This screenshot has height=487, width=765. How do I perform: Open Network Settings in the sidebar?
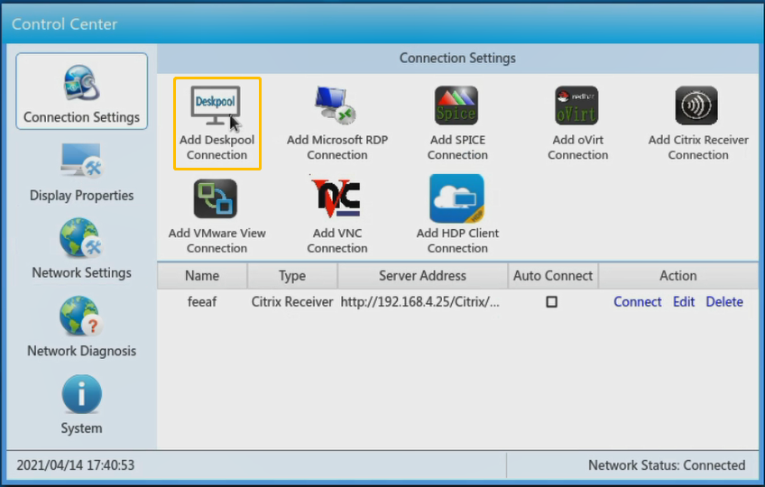[81, 249]
